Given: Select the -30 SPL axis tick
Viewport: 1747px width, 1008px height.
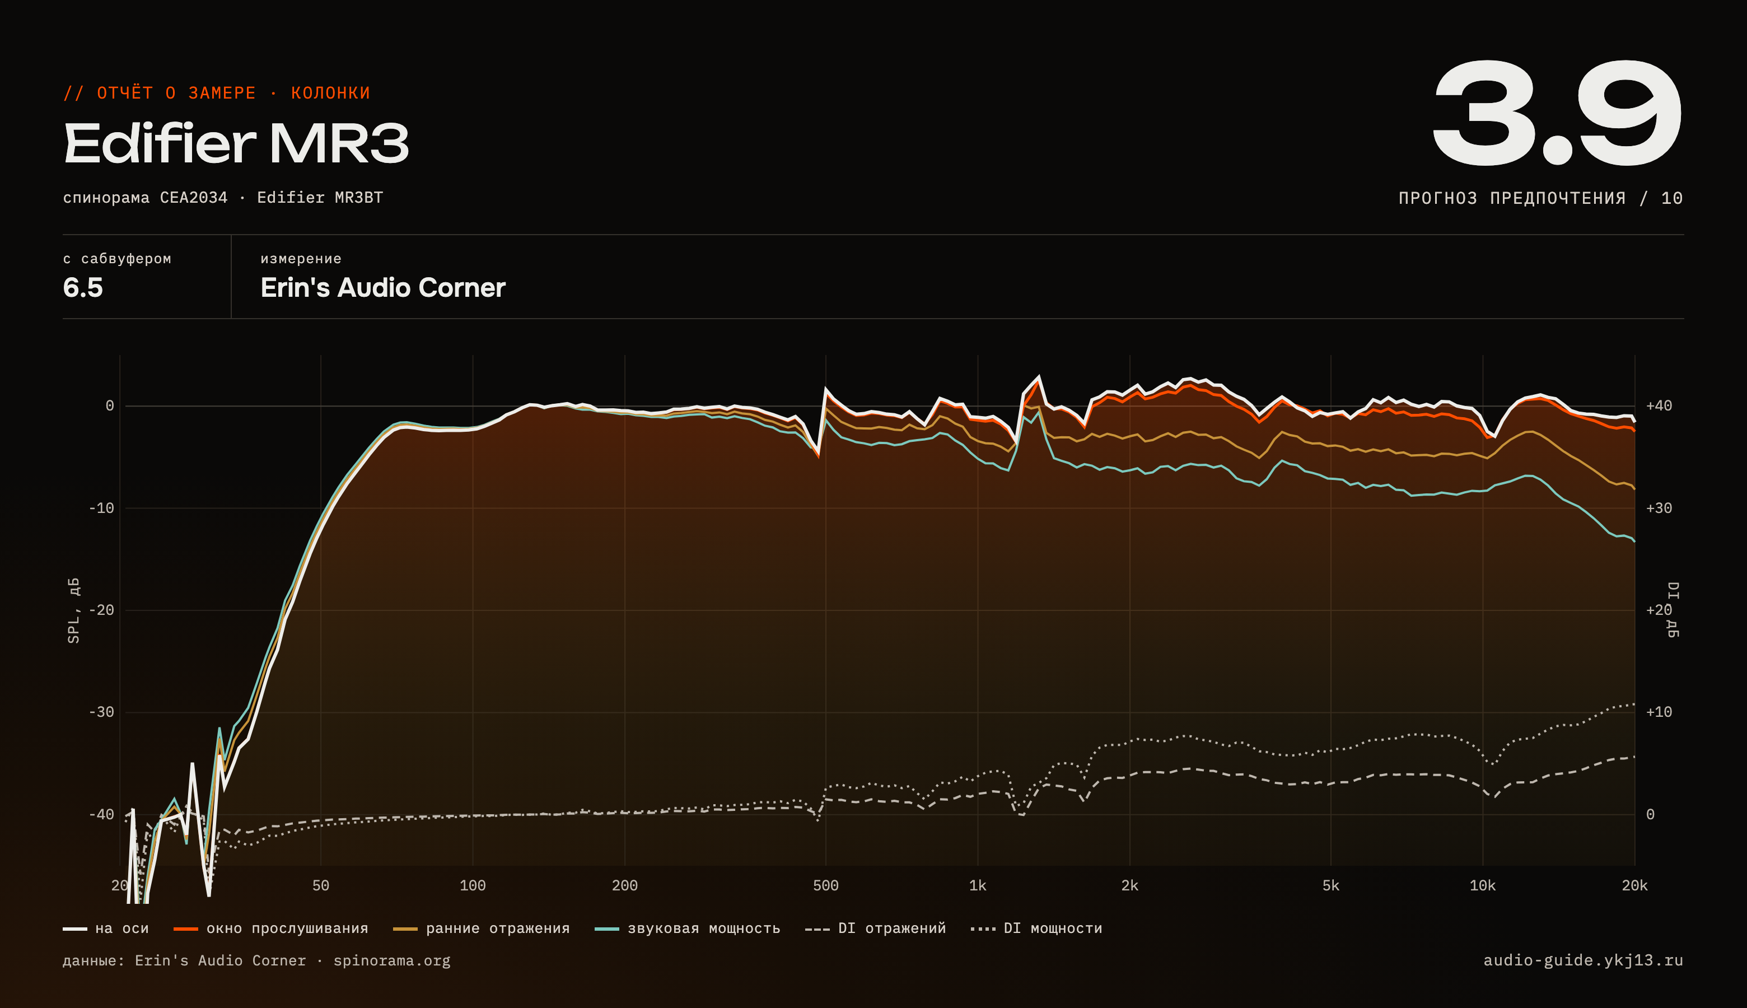Looking at the screenshot, I should point(101,712).
